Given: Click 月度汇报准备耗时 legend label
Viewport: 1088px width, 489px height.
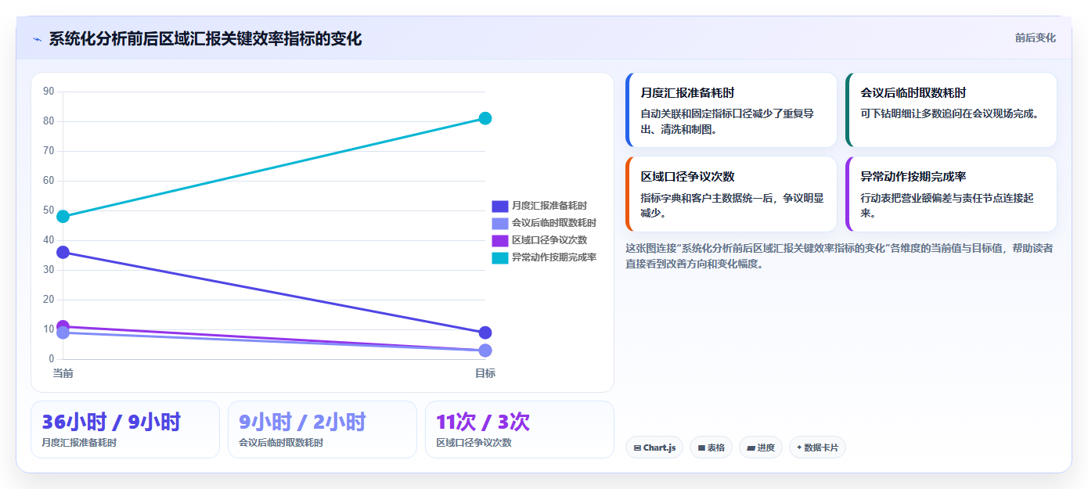Looking at the screenshot, I should (549, 206).
